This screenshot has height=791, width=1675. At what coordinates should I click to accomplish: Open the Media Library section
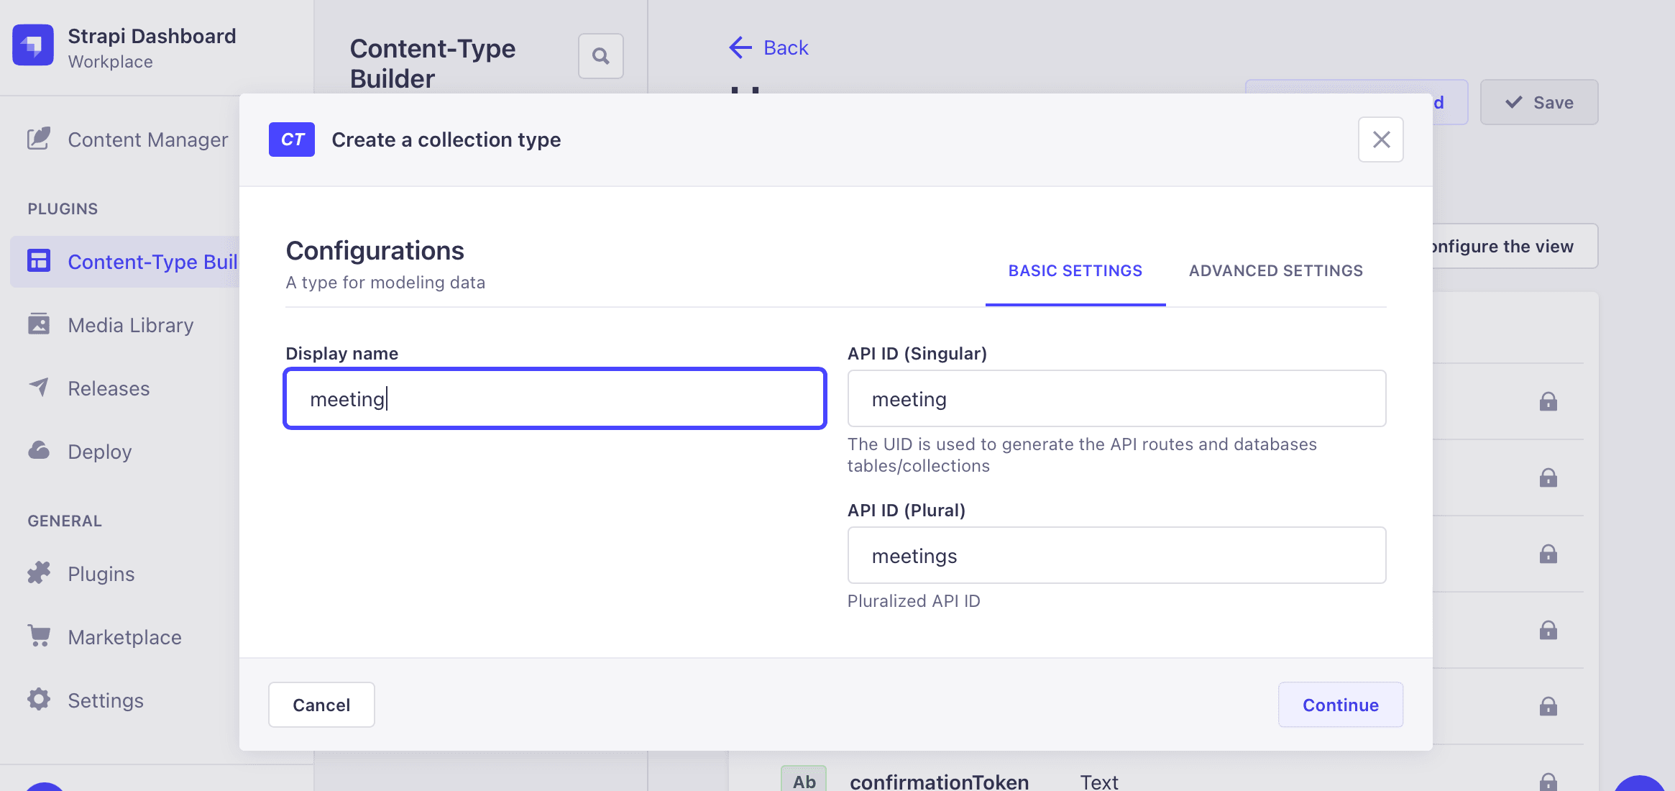pos(110,325)
